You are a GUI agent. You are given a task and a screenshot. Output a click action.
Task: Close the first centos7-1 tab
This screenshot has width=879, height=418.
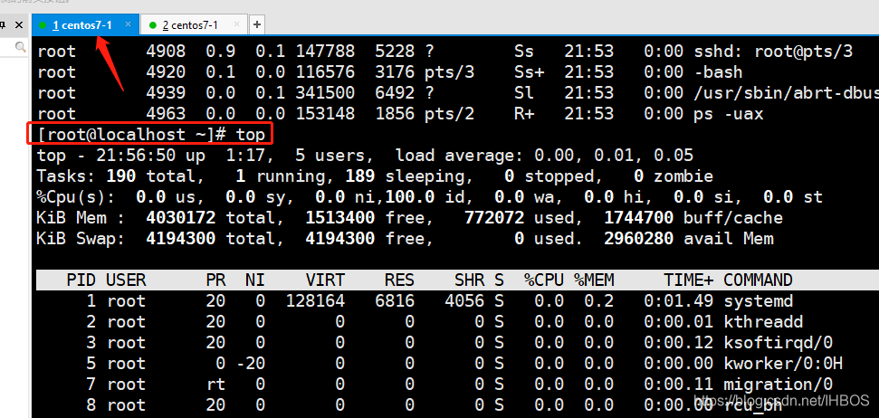click(128, 24)
